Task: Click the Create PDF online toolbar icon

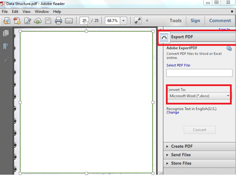Action: point(17,21)
